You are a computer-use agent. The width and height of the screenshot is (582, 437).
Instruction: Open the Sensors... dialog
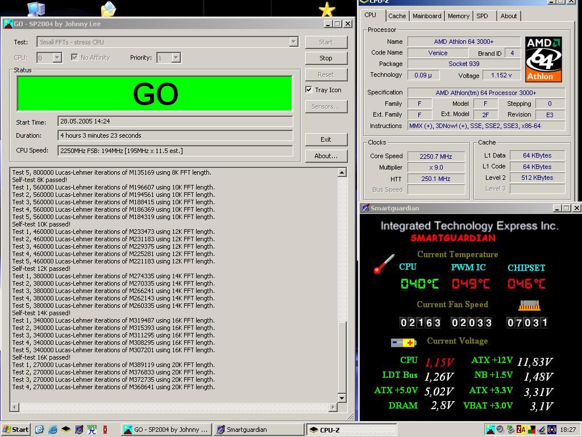pos(326,106)
